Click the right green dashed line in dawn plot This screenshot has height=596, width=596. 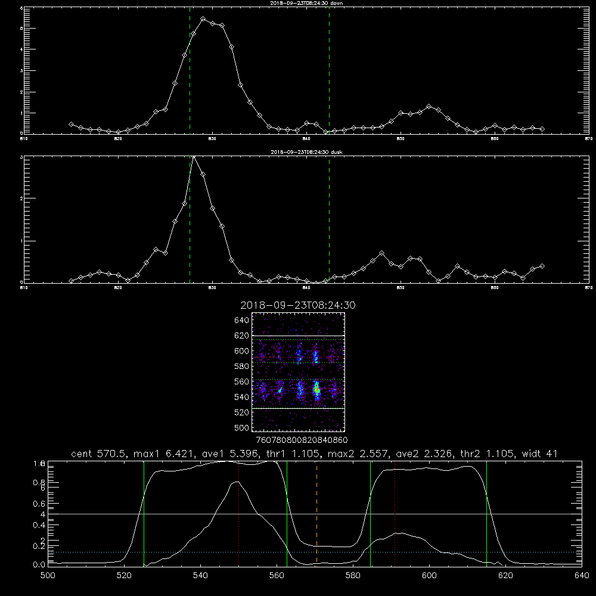click(329, 70)
